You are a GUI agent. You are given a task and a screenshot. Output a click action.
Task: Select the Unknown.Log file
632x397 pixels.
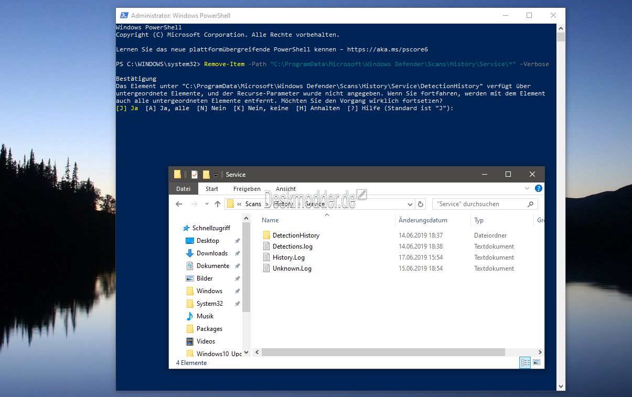pos(292,269)
